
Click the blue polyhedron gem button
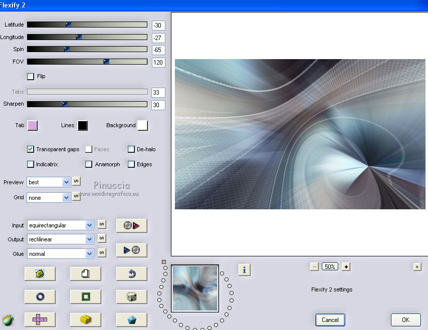click(132, 319)
